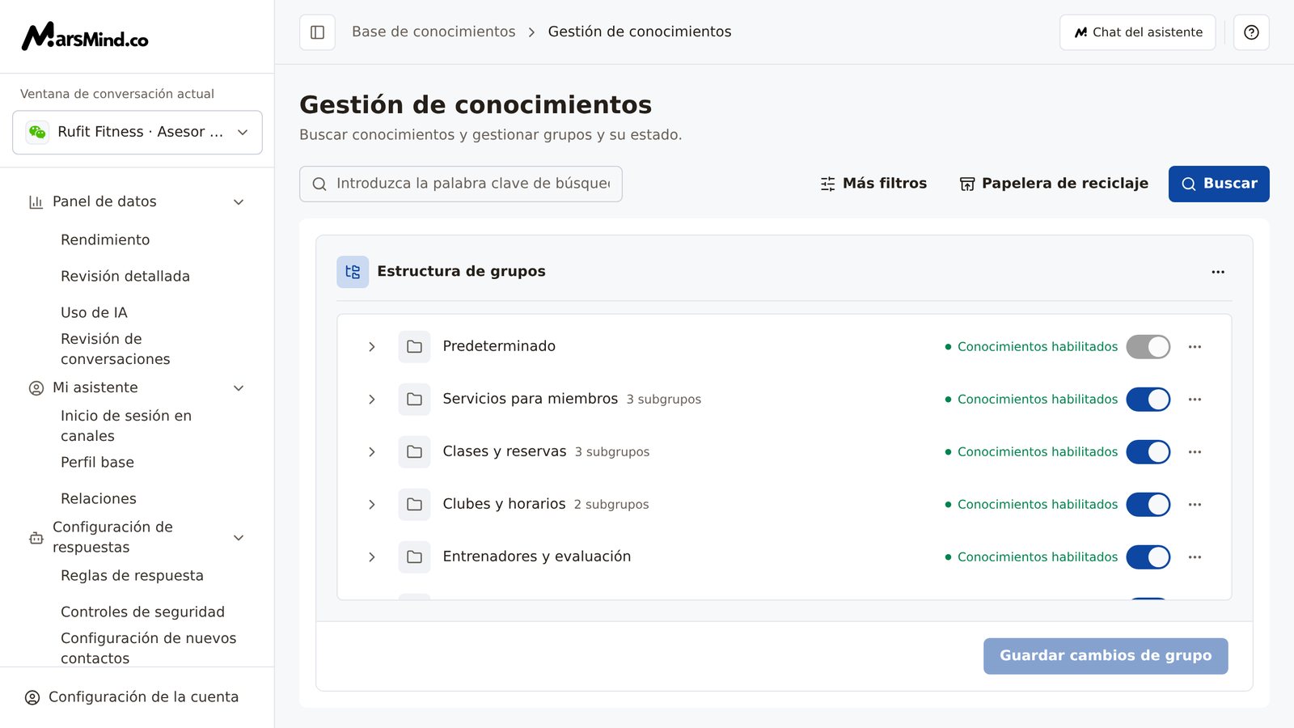This screenshot has height=728, width=1294.
Task: Click the Panel de datos chart icon
Action: pos(36,202)
